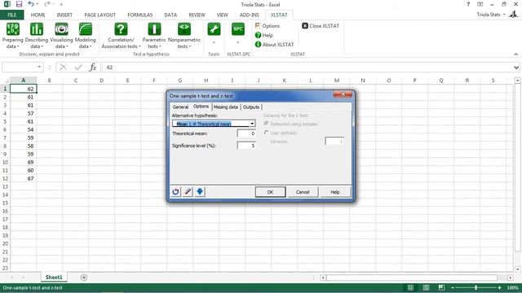Image resolution: width=522 pixels, height=293 pixels.
Task: Open the Preparing data menu icon
Action: tap(13, 29)
